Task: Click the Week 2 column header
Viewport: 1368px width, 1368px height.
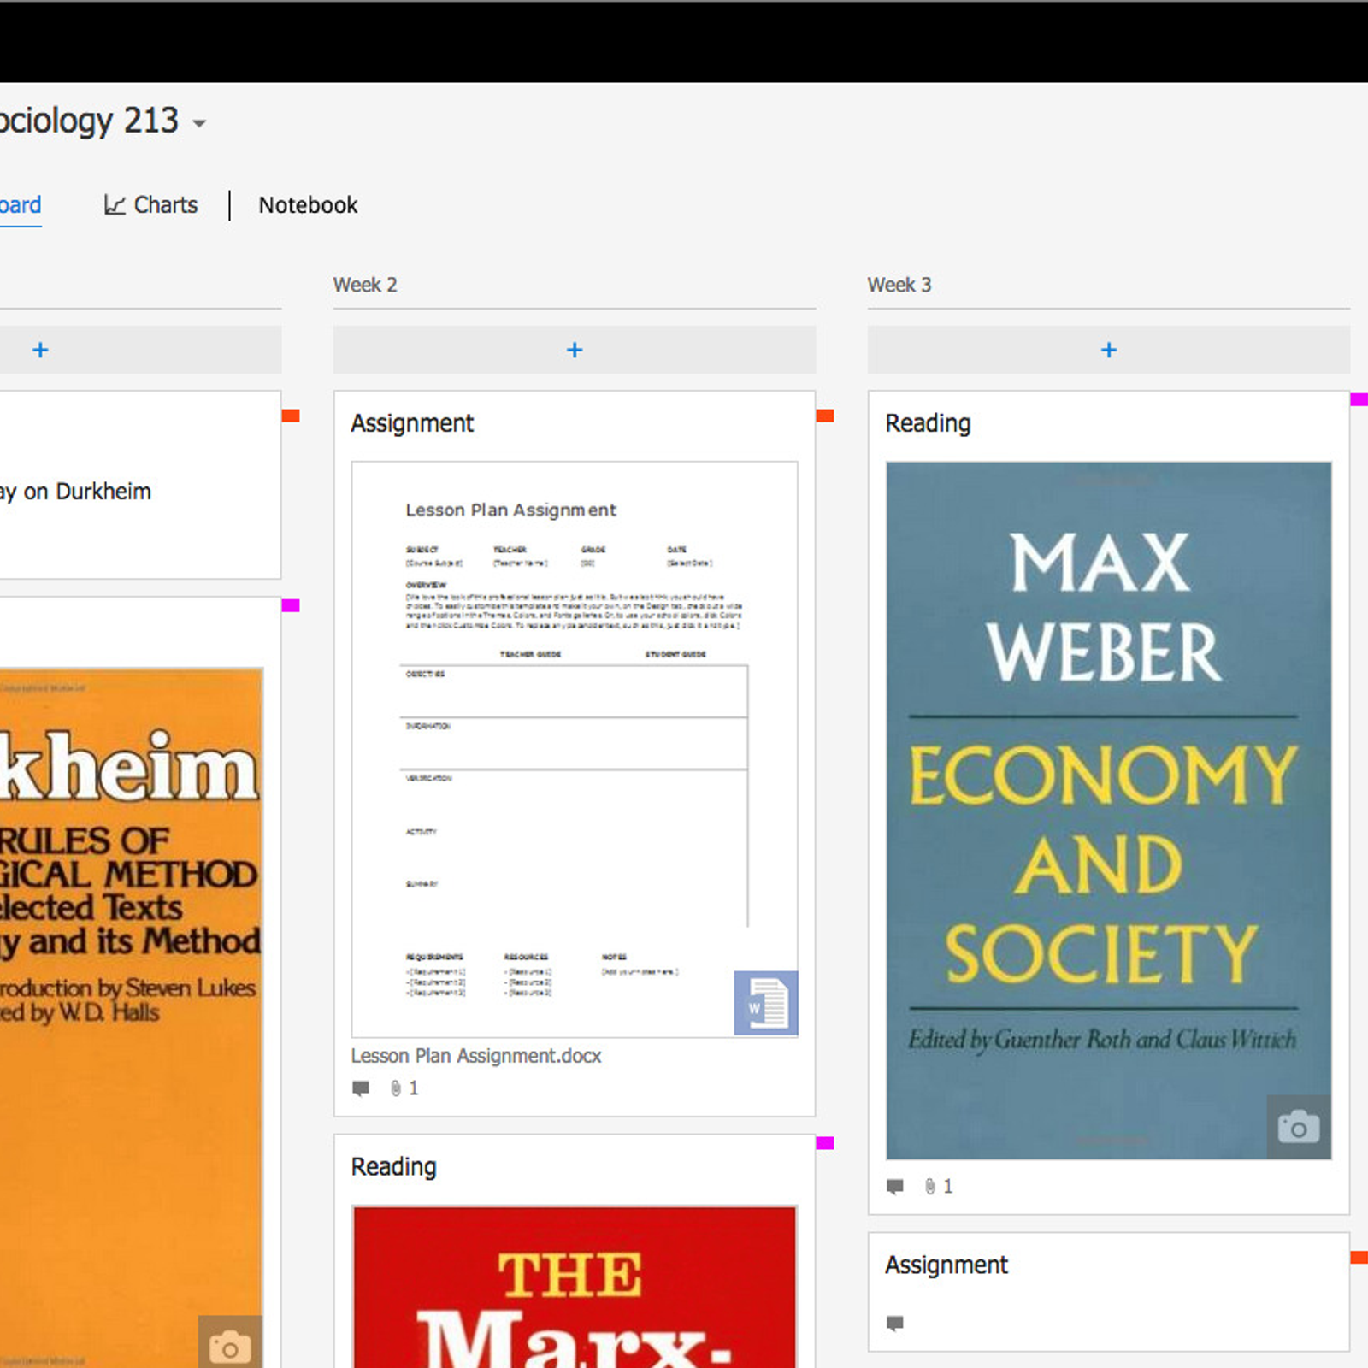Action: tap(365, 285)
